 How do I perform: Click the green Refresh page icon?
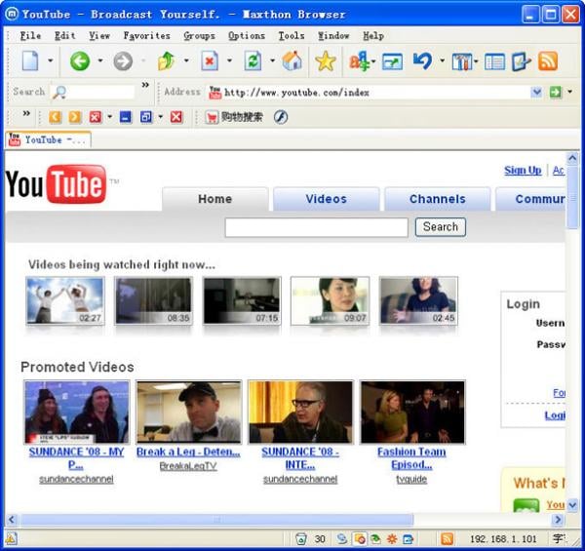click(252, 61)
